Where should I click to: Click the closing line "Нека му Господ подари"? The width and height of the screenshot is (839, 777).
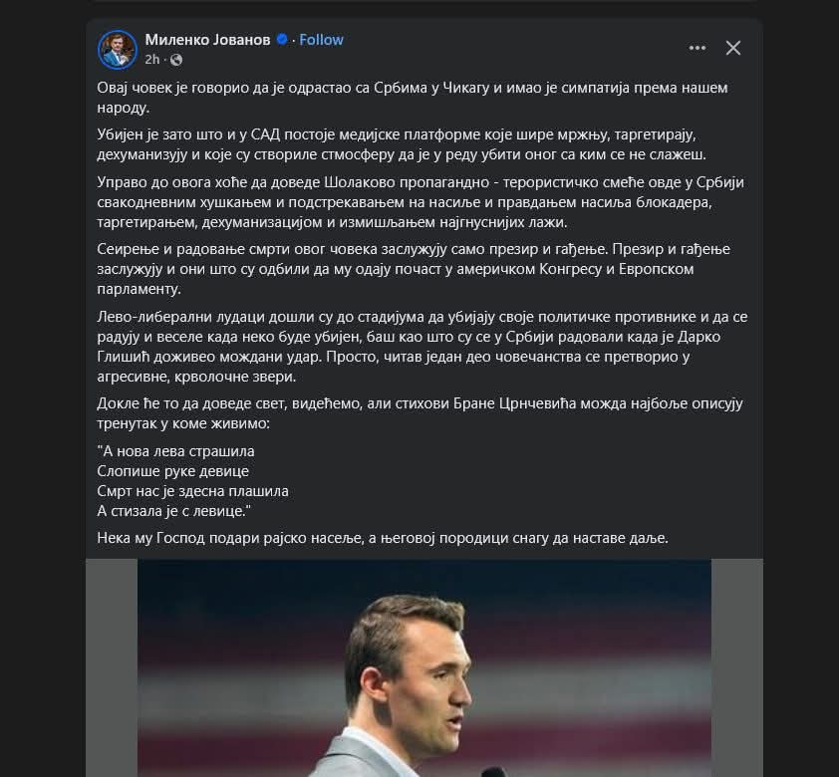[x=383, y=538]
